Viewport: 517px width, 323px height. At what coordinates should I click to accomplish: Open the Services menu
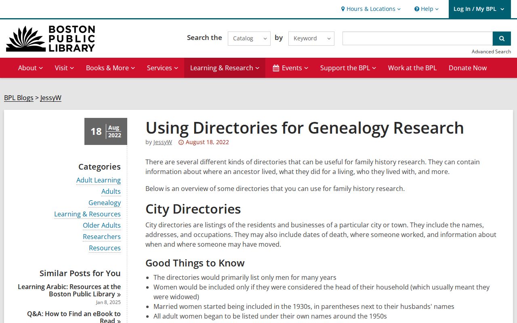click(162, 68)
